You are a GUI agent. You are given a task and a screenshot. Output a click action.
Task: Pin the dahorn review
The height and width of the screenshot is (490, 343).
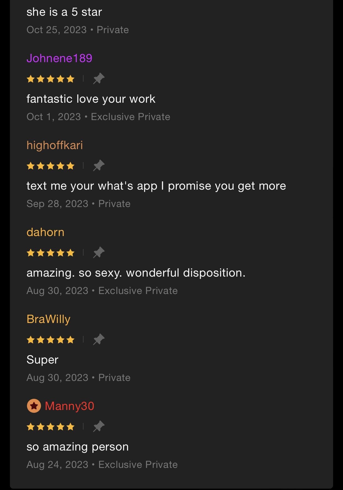tap(99, 253)
